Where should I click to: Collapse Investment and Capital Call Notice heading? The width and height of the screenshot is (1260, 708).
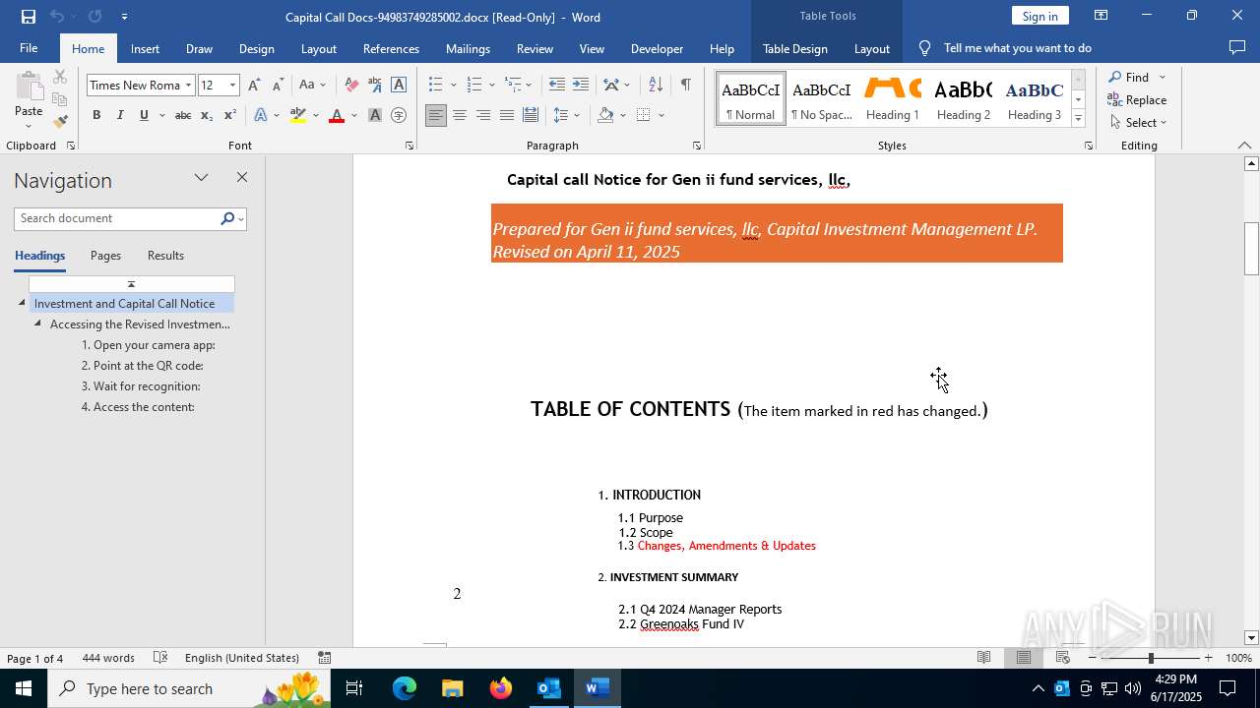point(22,303)
